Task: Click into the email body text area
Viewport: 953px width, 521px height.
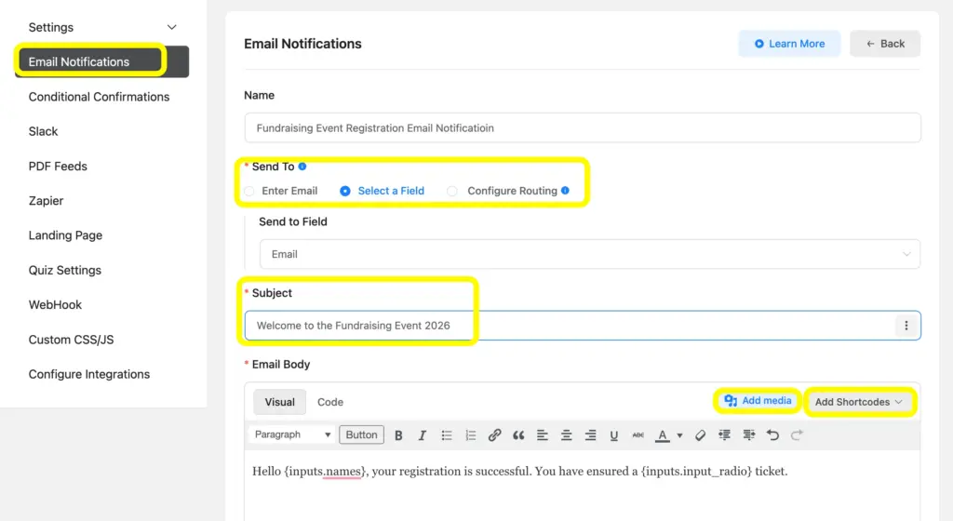Action: pyautogui.click(x=583, y=486)
